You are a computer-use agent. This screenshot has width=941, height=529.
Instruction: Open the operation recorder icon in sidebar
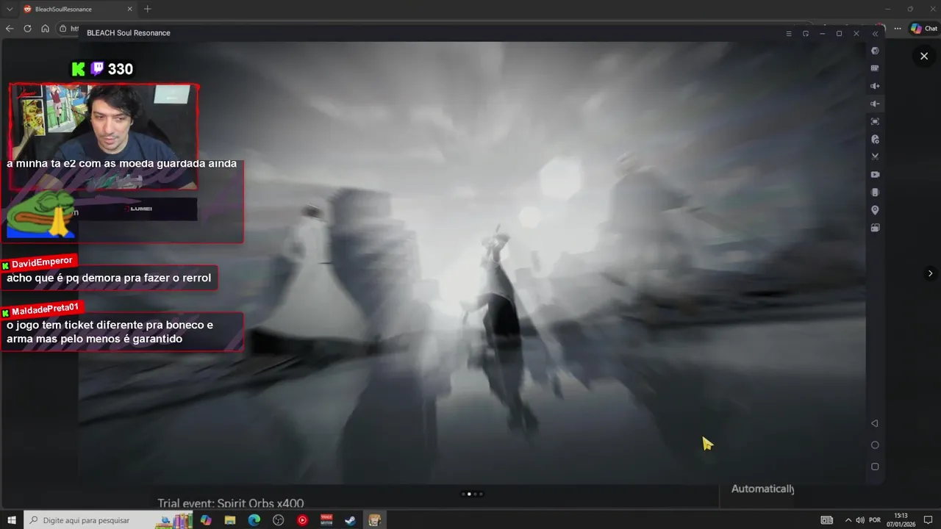click(875, 139)
